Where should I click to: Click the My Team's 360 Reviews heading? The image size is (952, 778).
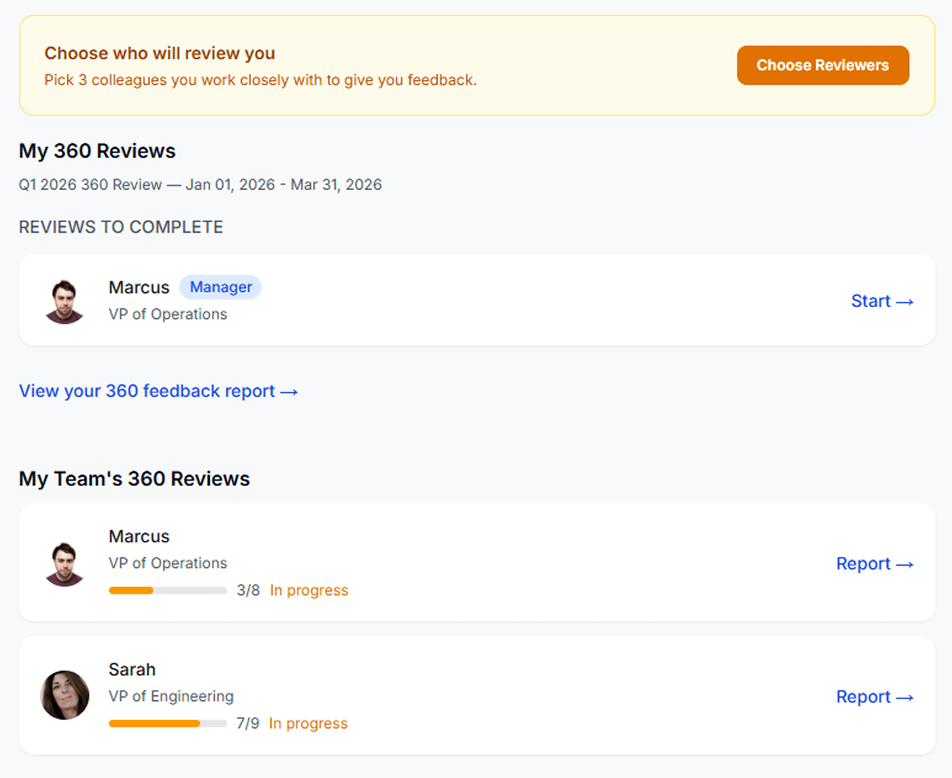pos(134,479)
